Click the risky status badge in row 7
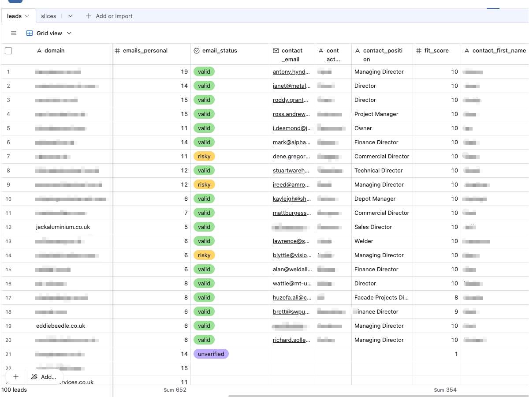The width and height of the screenshot is (529, 397). (x=204, y=156)
